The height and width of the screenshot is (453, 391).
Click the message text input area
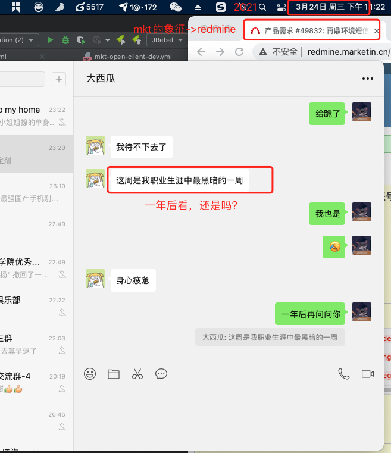[x=229, y=417]
